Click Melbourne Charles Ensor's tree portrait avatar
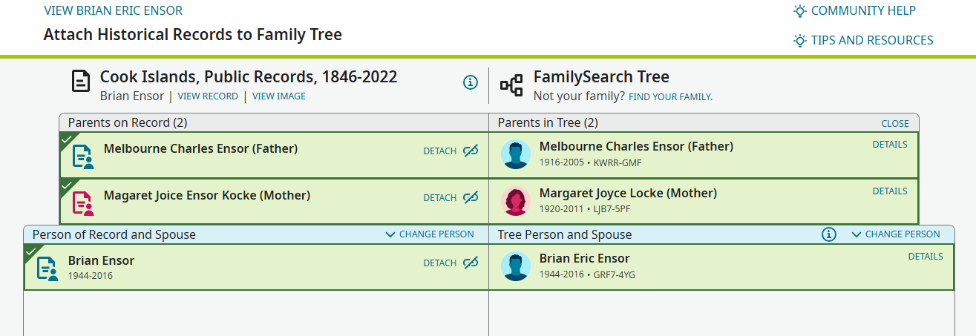Viewport: 976px width, 336px height. pyautogui.click(x=516, y=154)
